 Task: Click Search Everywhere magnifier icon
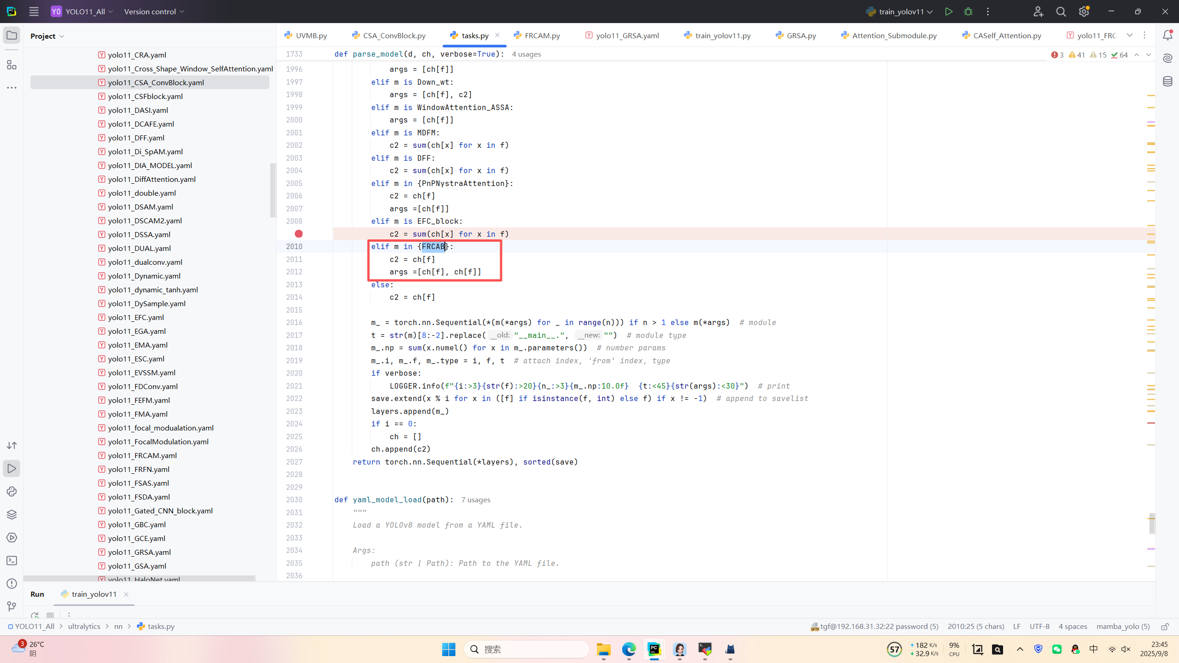point(1061,12)
